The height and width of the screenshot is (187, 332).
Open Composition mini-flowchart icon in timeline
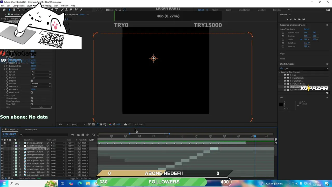[73, 135]
